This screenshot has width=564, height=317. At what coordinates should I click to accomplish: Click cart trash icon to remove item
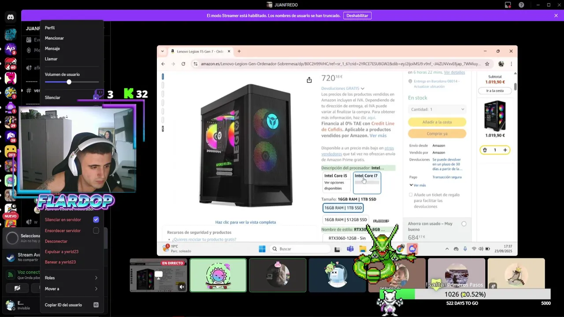(x=485, y=150)
